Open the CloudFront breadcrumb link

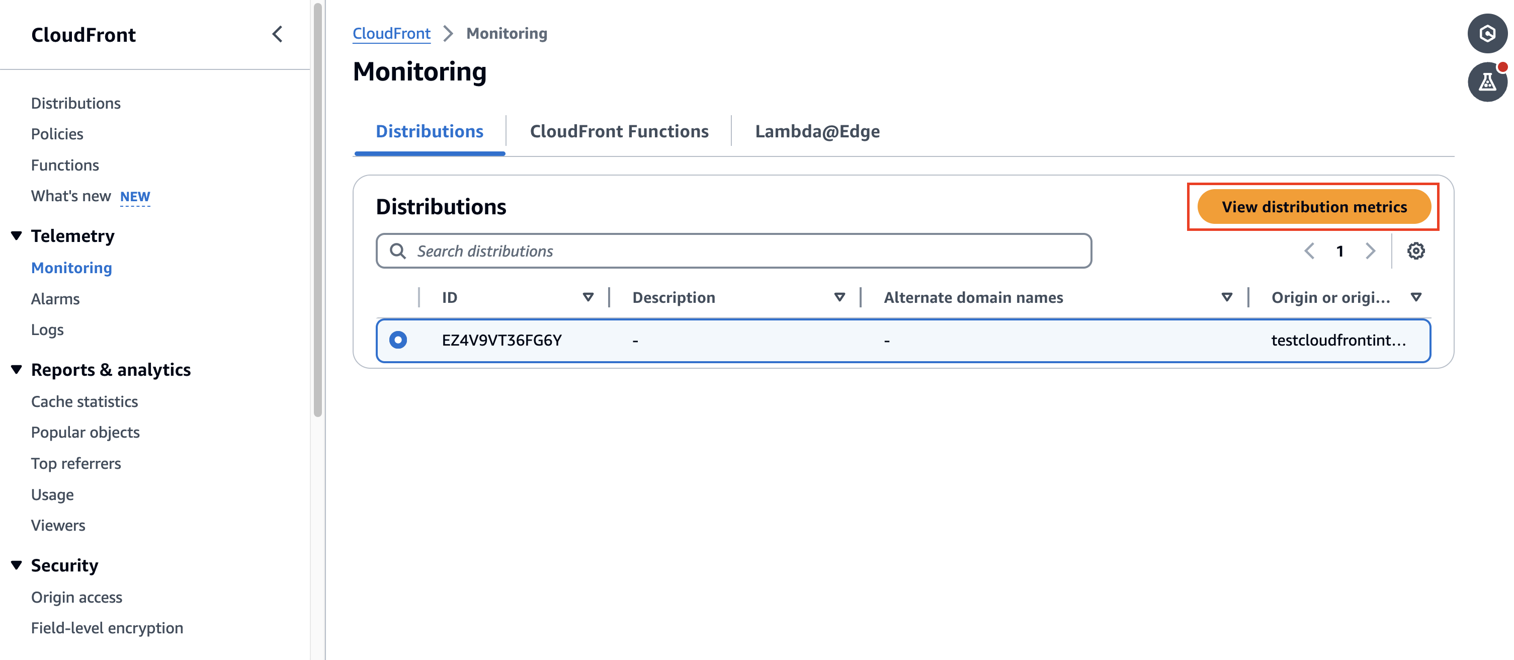[391, 33]
